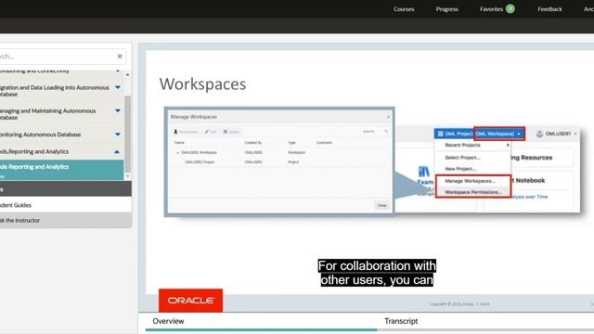This screenshot has height=334, width=594.
Task: Click the Examples books icon
Action: (423, 172)
